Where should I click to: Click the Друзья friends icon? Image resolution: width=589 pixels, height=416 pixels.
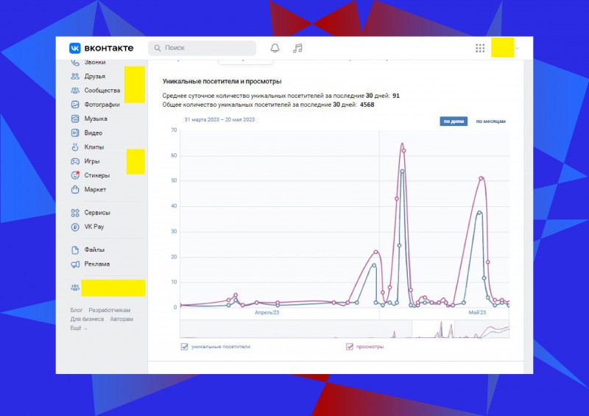coord(75,77)
